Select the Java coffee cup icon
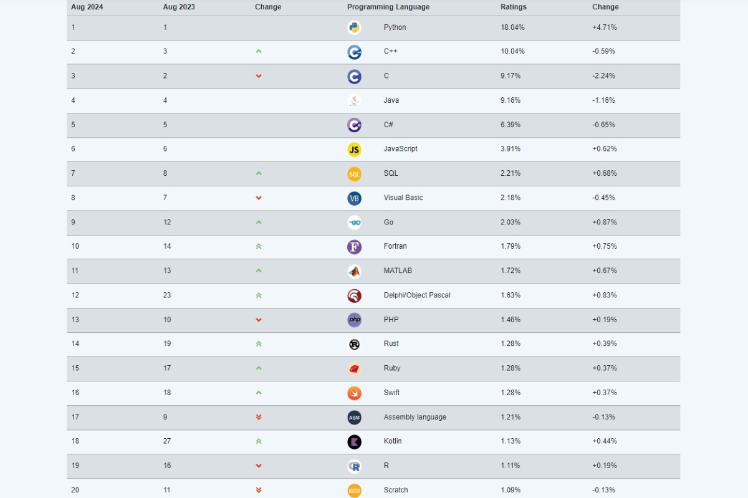The image size is (748, 498). [354, 100]
